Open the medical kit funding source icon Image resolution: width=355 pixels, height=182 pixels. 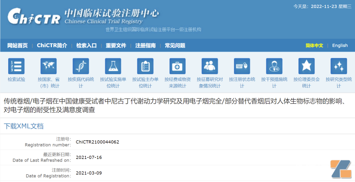click(x=177, y=66)
